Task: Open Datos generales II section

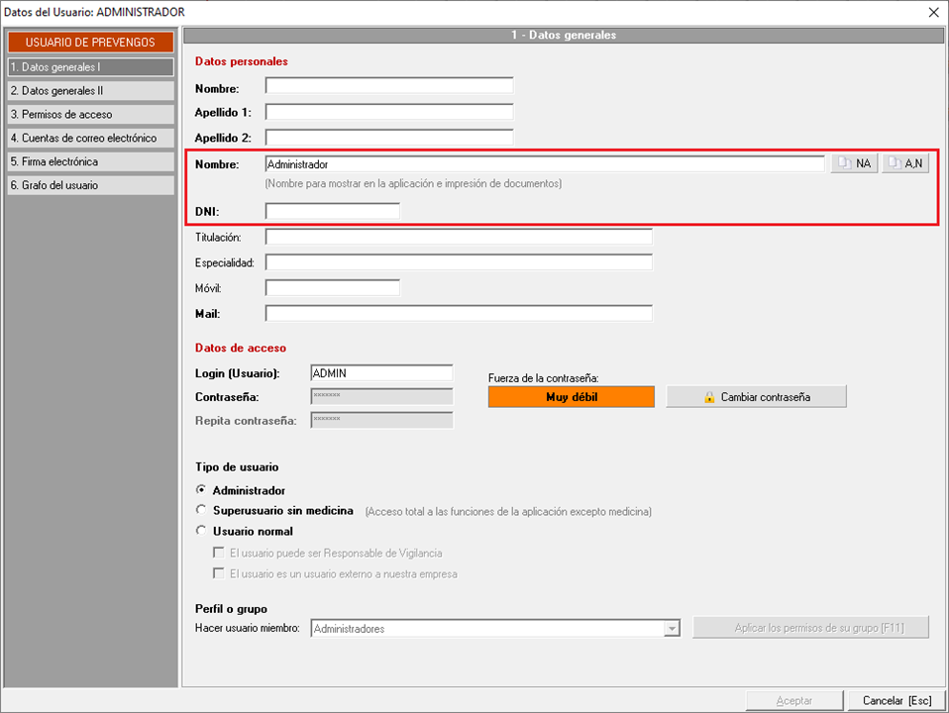Action: click(x=90, y=91)
